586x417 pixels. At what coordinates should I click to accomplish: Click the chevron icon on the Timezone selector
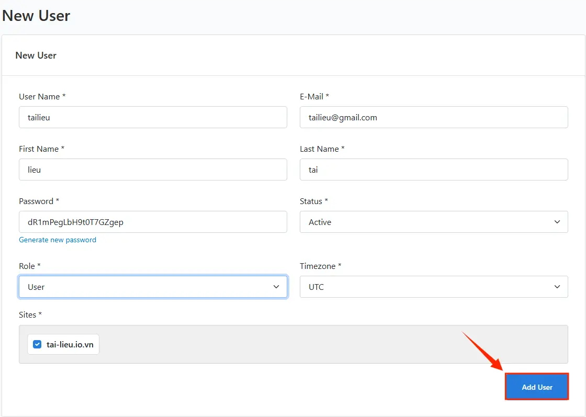[557, 287]
